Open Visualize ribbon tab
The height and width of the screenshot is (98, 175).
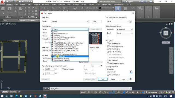click(37, 4)
